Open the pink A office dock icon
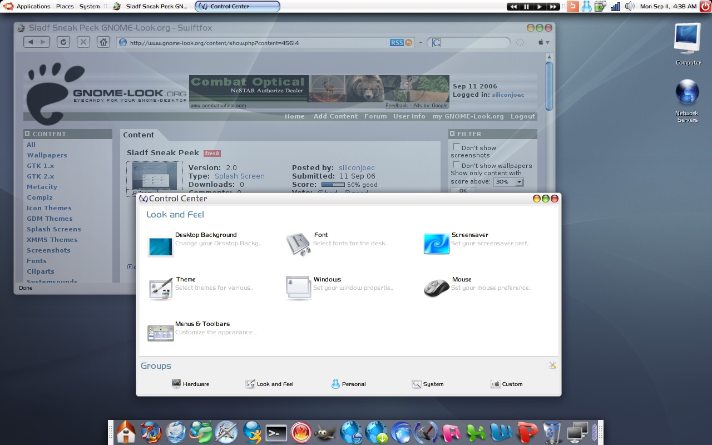 [452, 433]
